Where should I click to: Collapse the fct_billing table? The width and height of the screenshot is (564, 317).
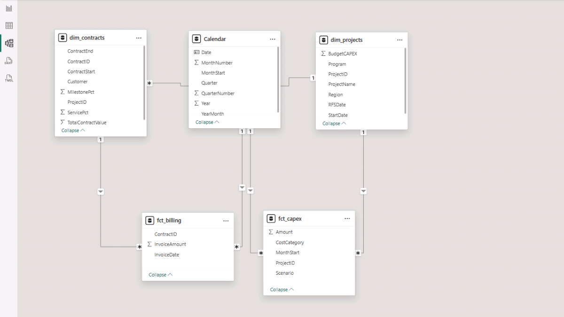(x=160, y=275)
